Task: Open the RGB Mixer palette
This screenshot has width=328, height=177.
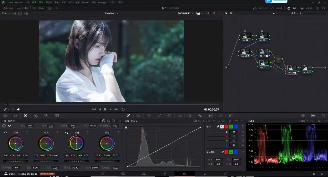Action: coord(46,116)
